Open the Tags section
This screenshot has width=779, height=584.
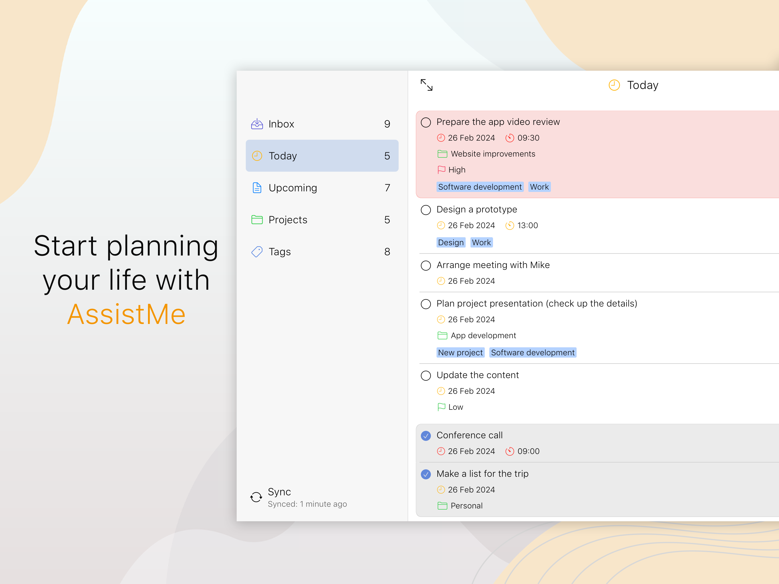tap(322, 252)
